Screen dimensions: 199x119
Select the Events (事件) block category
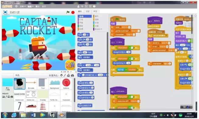(x=96, y=16)
